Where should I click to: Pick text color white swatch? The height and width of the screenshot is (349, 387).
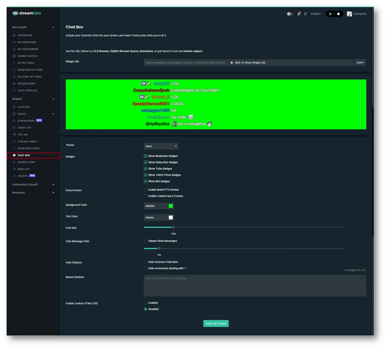click(x=171, y=218)
